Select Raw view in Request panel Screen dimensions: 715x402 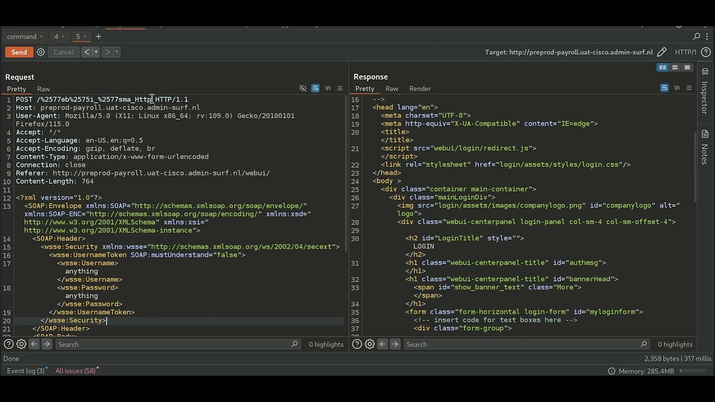click(44, 89)
